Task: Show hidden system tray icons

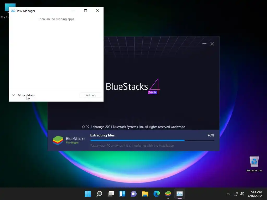Action: 228,194
